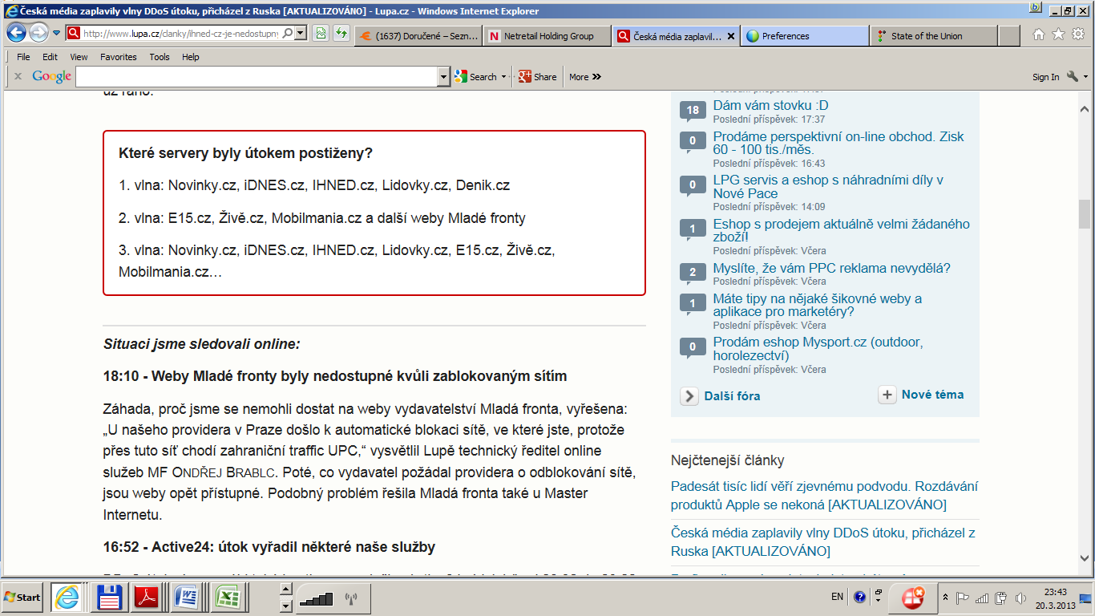Click Sign In on the Google toolbar
The height and width of the screenshot is (616, 1095).
[1045, 77]
